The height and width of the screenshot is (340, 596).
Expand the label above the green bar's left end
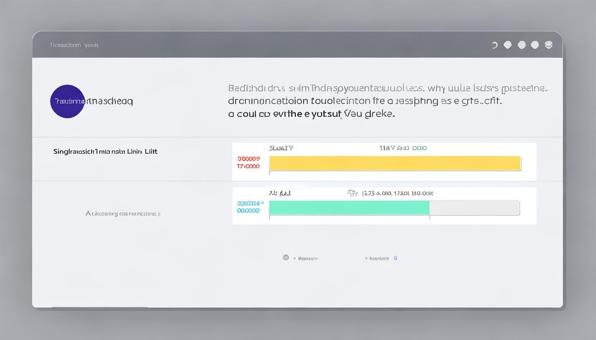279,193
